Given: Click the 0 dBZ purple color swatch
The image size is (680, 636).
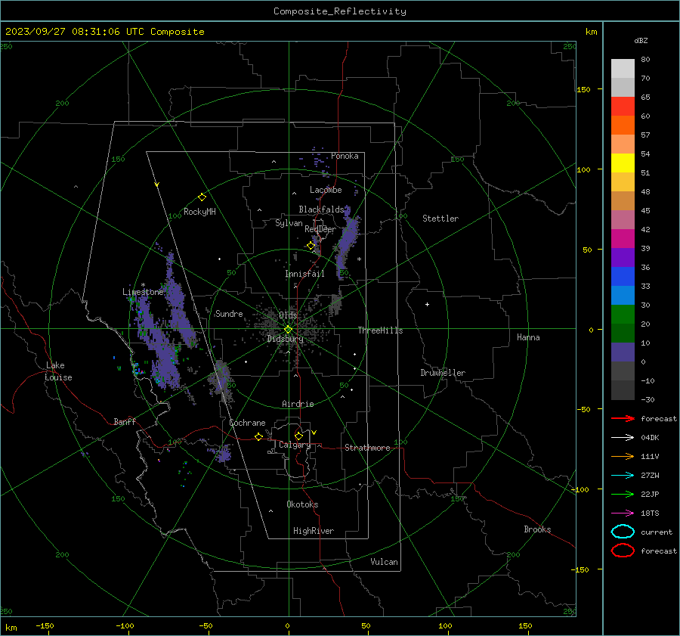Looking at the screenshot, I should click(x=623, y=352).
